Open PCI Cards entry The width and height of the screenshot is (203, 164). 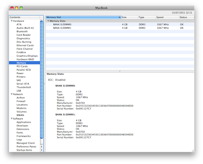[x=22, y=66]
